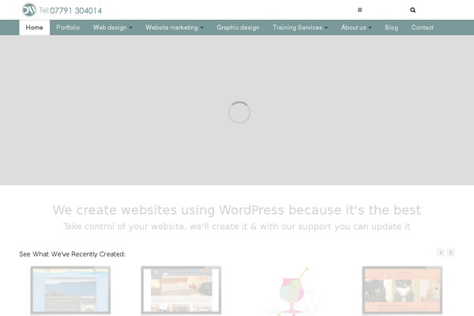Click the 'We create websites using WordPress' heading
This screenshot has width=474, height=316.
237,210
